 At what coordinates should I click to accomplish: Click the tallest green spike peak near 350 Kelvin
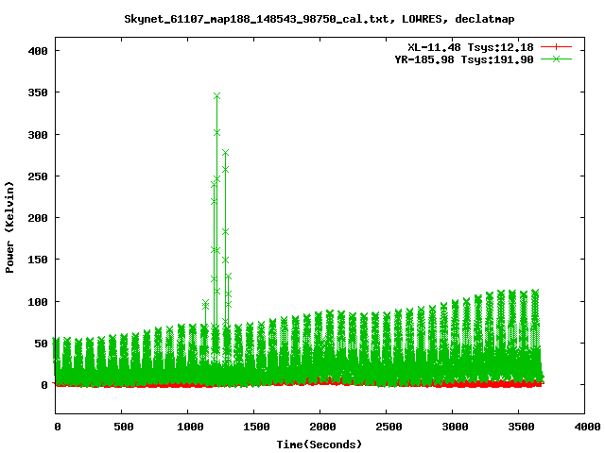tap(216, 95)
